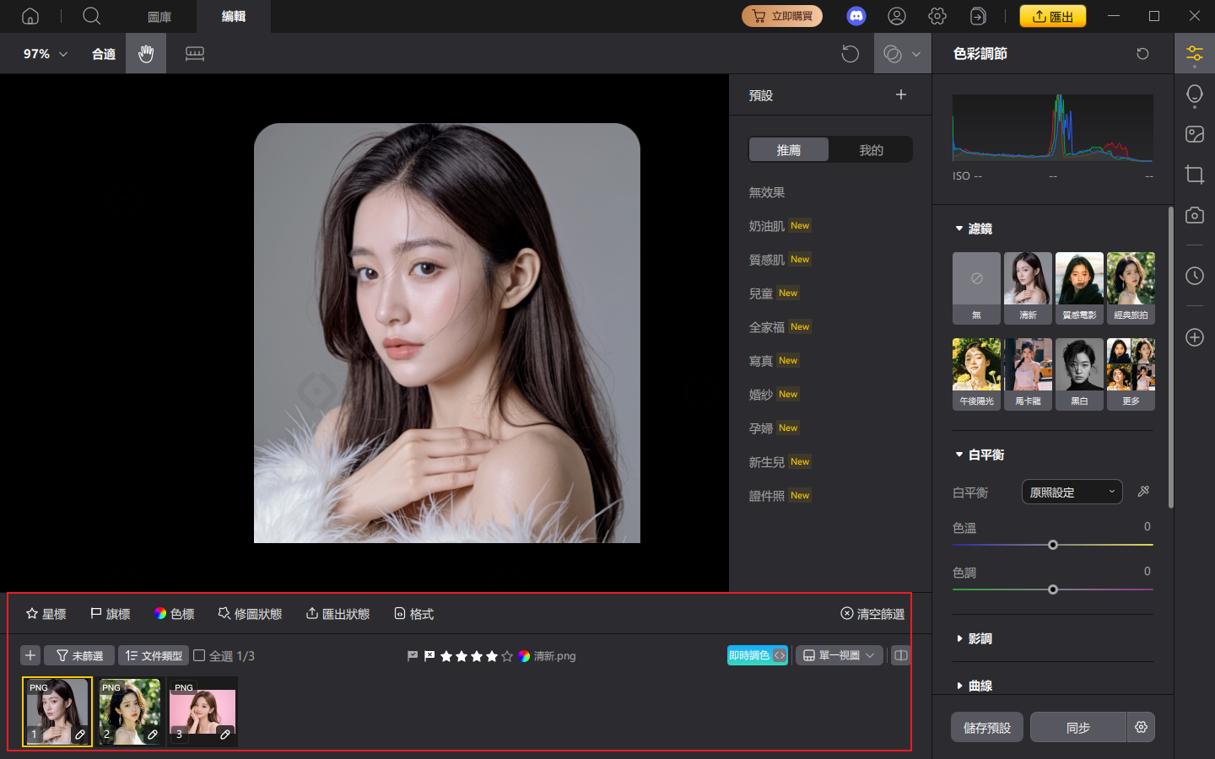Click the add preset plus icon

(901, 94)
